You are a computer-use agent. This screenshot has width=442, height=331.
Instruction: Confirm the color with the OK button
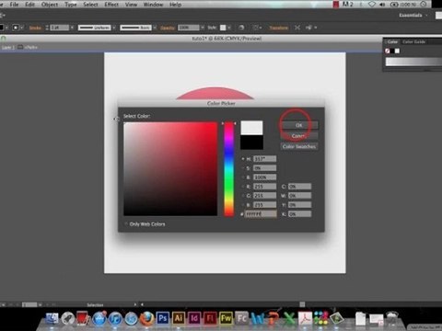(298, 125)
